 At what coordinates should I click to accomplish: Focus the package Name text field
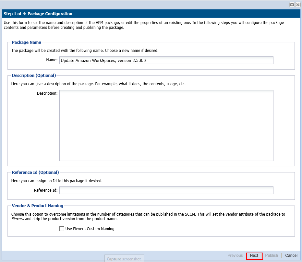[x=166, y=60]
